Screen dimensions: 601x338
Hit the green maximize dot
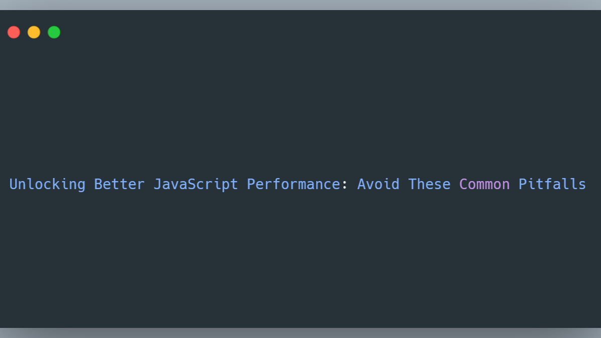coord(54,32)
